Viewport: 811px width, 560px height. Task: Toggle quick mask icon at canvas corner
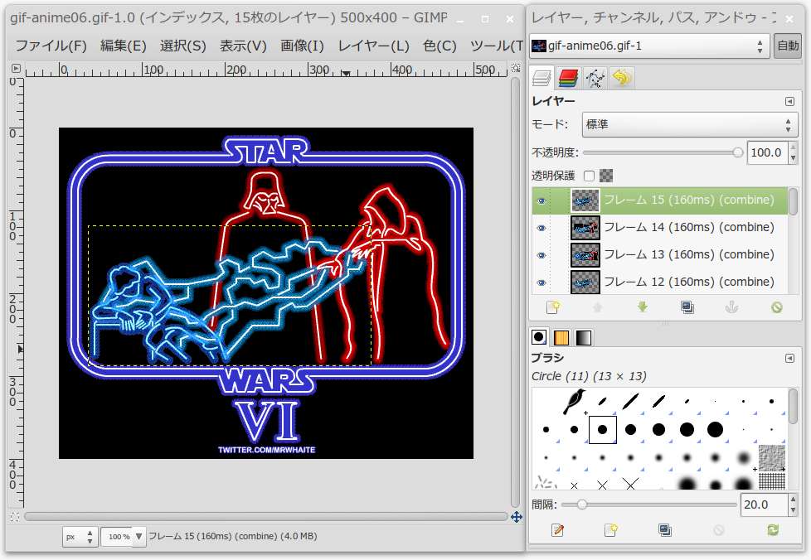pyautogui.click(x=15, y=517)
